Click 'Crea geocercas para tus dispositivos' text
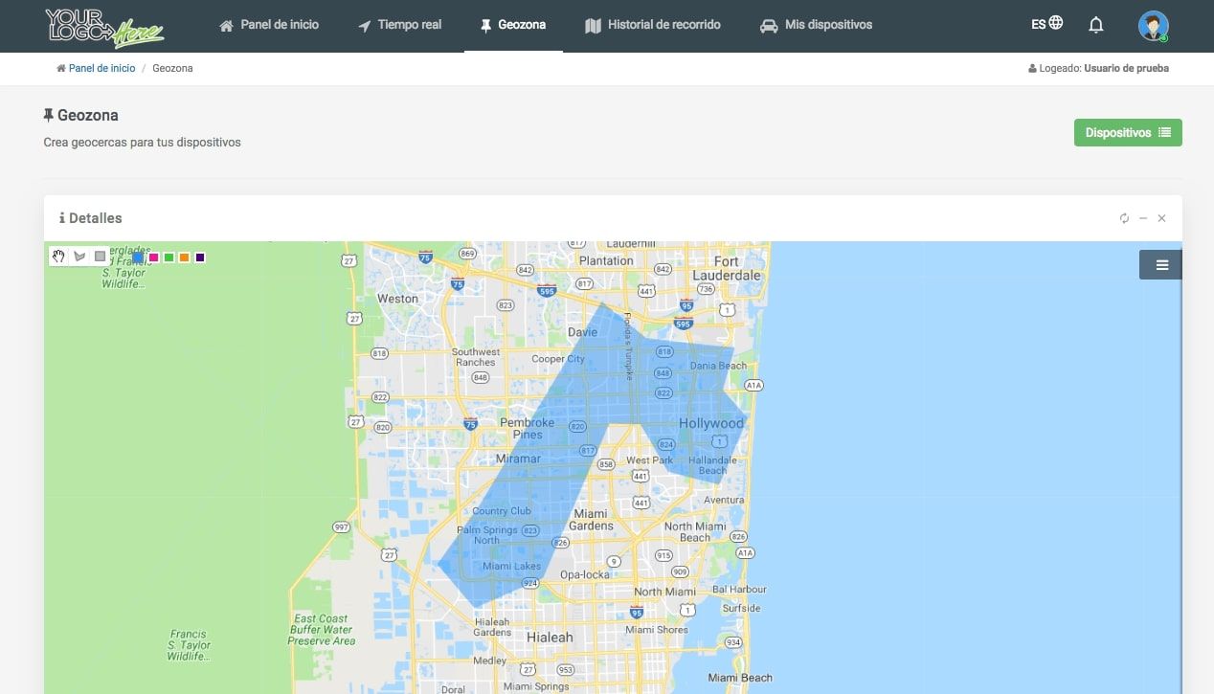 [x=142, y=143]
